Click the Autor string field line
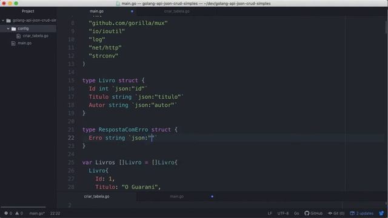Viewport: 388px width, 218px height. [x=133, y=105]
